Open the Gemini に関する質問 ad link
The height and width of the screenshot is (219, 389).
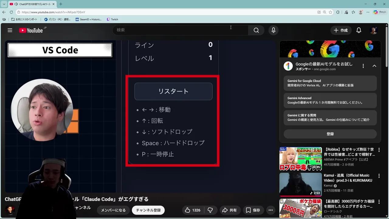click(330, 117)
